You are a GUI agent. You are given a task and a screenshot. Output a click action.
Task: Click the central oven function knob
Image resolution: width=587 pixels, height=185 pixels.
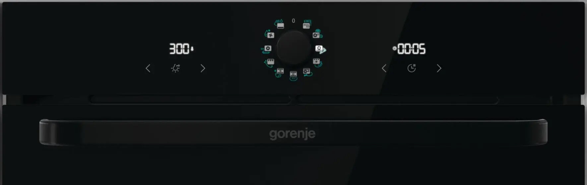(x=293, y=48)
